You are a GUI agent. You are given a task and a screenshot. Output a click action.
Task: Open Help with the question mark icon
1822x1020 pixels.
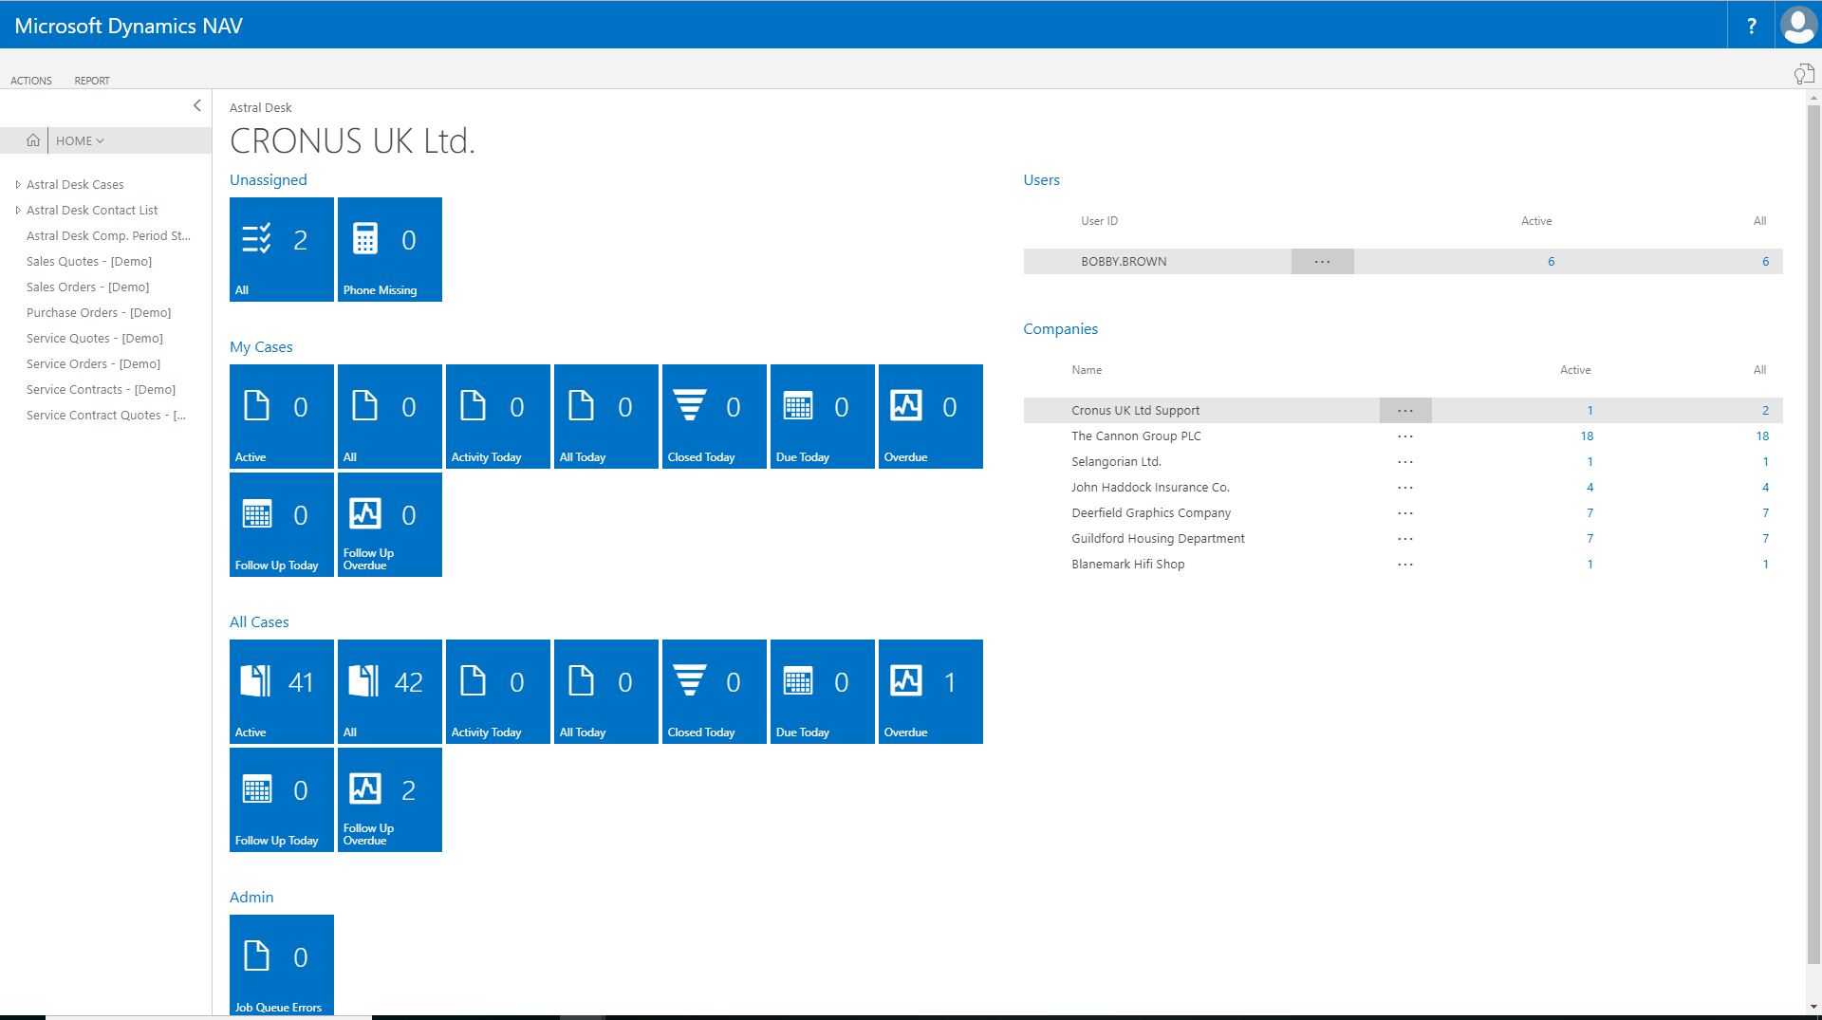[x=1751, y=26]
